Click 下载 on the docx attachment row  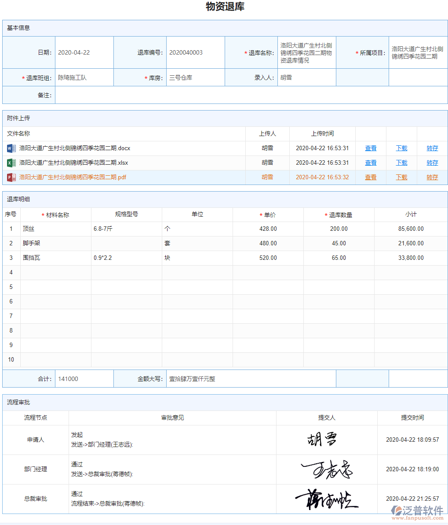[x=401, y=148]
